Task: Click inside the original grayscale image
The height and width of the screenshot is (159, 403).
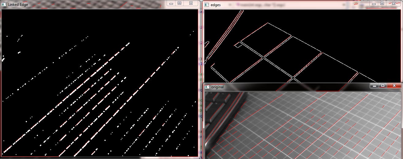Action: coord(303,125)
